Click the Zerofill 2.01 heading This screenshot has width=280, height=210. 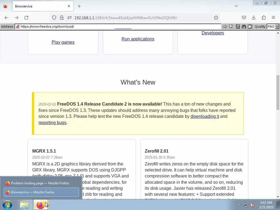[x=157, y=151]
